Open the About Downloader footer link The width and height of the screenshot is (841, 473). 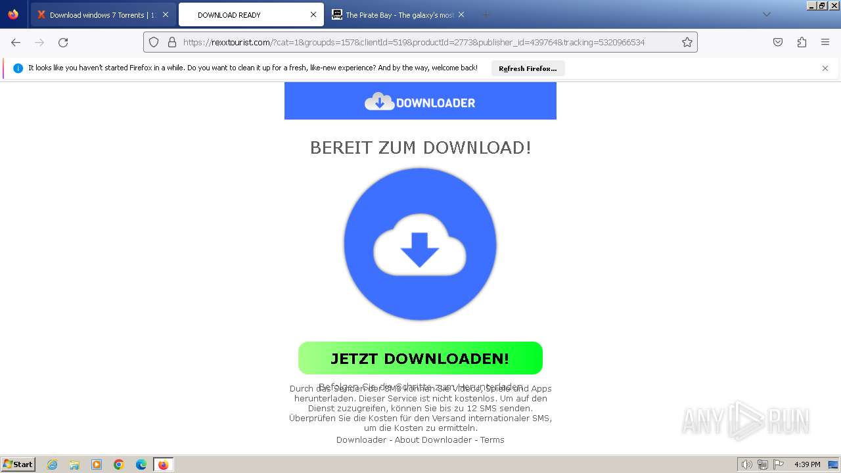(433, 440)
